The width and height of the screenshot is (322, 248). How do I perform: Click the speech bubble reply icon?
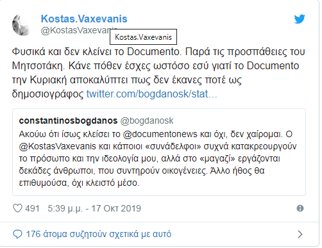click(17, 234)
